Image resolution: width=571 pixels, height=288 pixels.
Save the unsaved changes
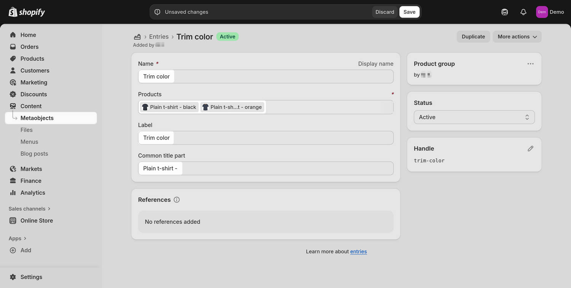[409, 12]
